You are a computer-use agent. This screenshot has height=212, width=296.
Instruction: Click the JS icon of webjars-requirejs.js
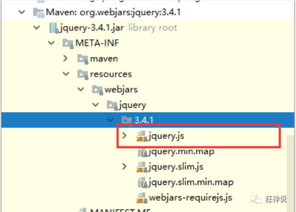point(142,198)
